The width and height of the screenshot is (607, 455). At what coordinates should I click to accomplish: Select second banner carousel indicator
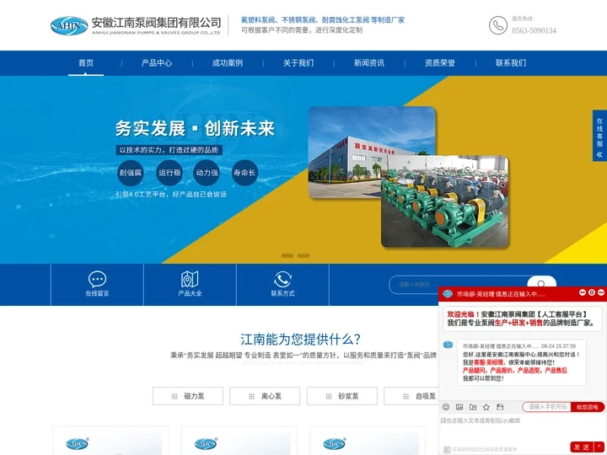303,255
